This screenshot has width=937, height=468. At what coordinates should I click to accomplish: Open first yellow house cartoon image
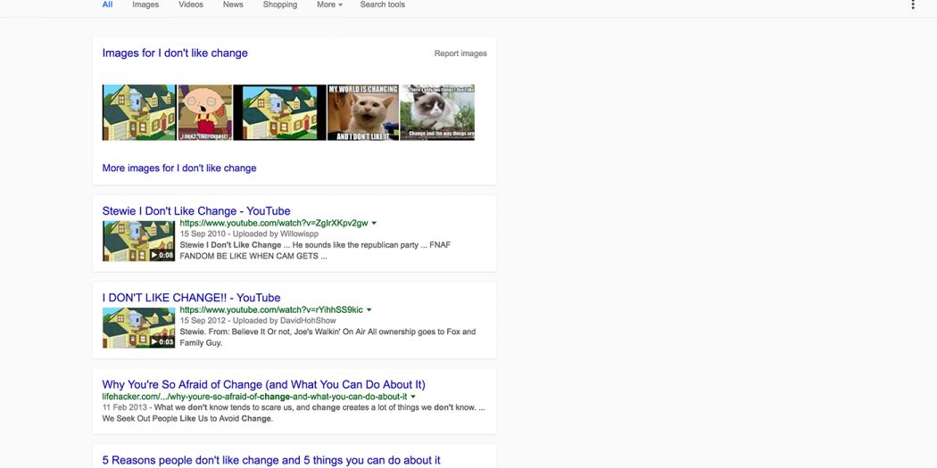139,112
